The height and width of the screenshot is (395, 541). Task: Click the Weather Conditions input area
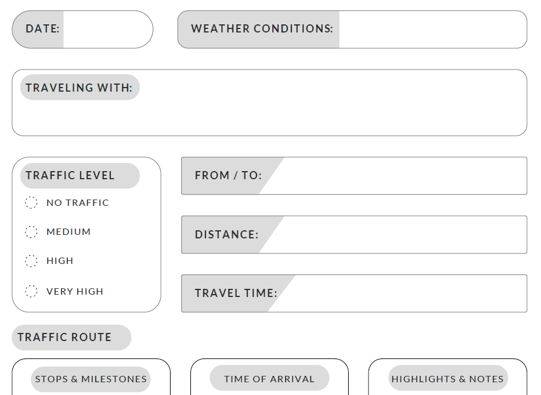click(431, 29)
